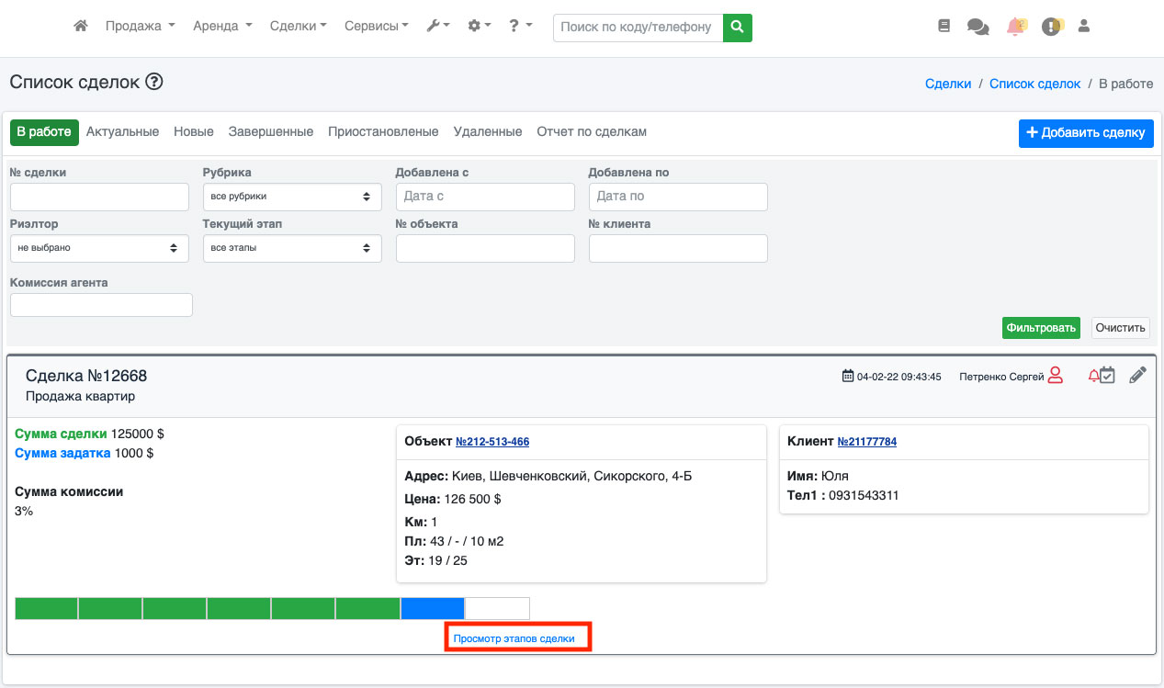Switch to the Завершенные tab
The height and width of the screenshot is (688, 1164).
tap(271, 132)
